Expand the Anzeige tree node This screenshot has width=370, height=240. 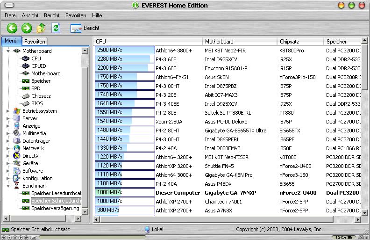(8, 126)
